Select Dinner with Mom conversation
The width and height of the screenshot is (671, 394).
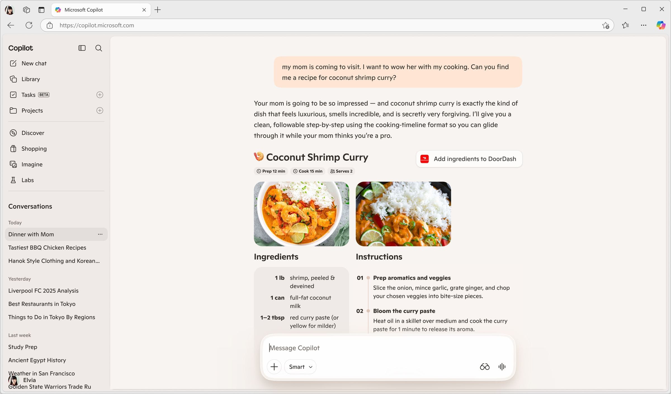coord(56,234)
